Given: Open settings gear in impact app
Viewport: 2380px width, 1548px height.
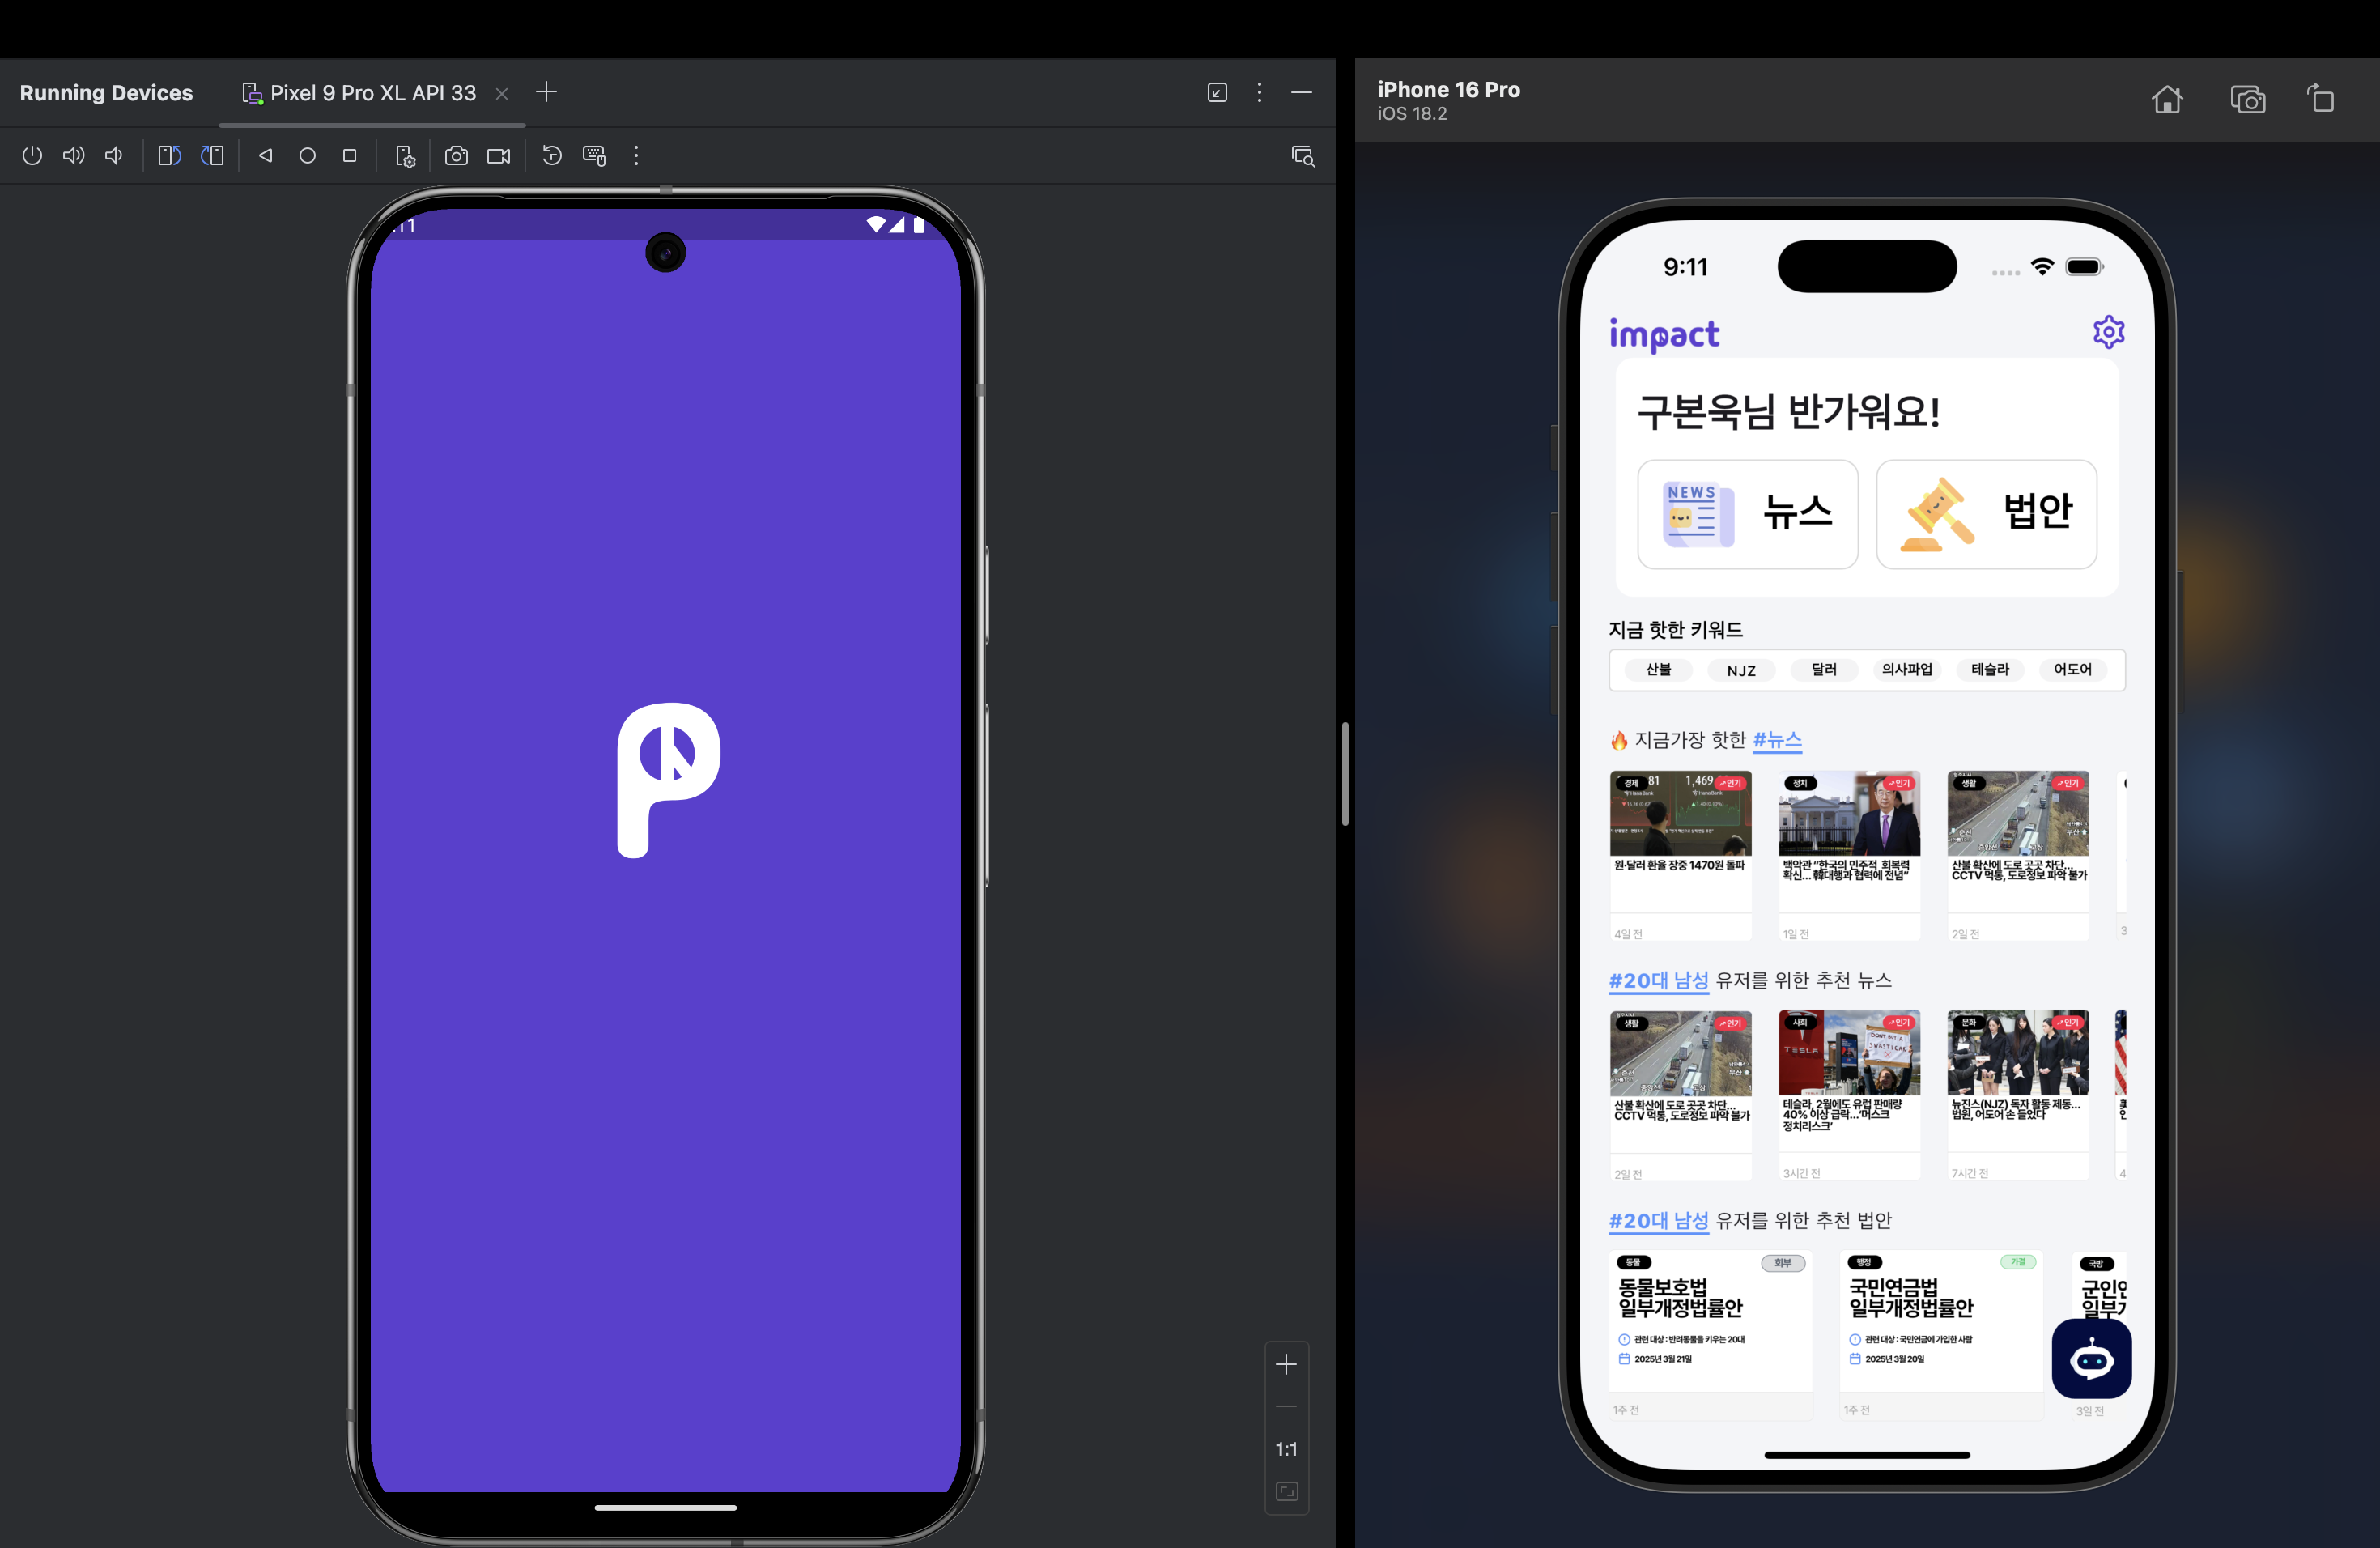Looking at the screenshot, I should tap(2108, 332).
